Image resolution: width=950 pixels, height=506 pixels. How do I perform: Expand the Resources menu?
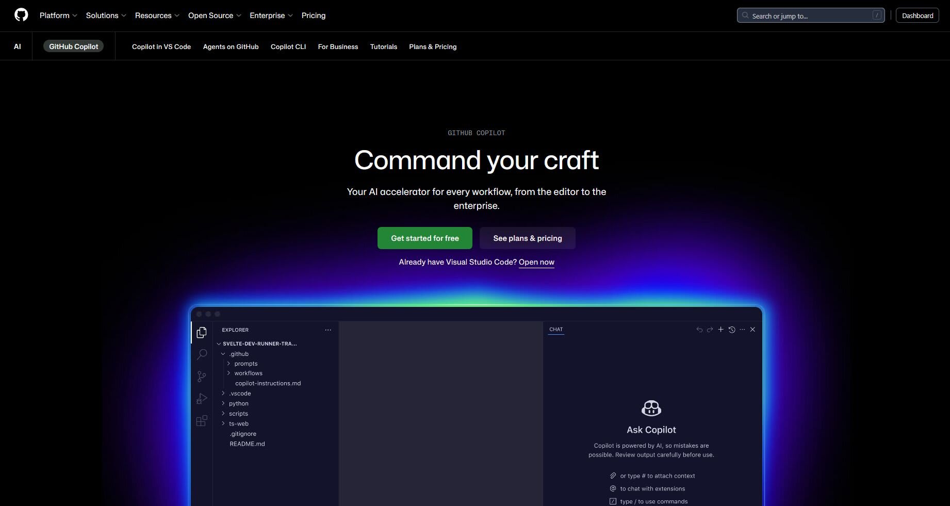[x=157, y=15]
